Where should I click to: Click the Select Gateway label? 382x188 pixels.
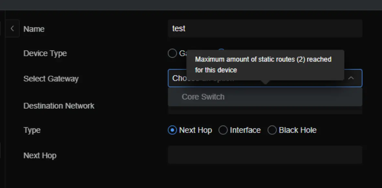51,79
